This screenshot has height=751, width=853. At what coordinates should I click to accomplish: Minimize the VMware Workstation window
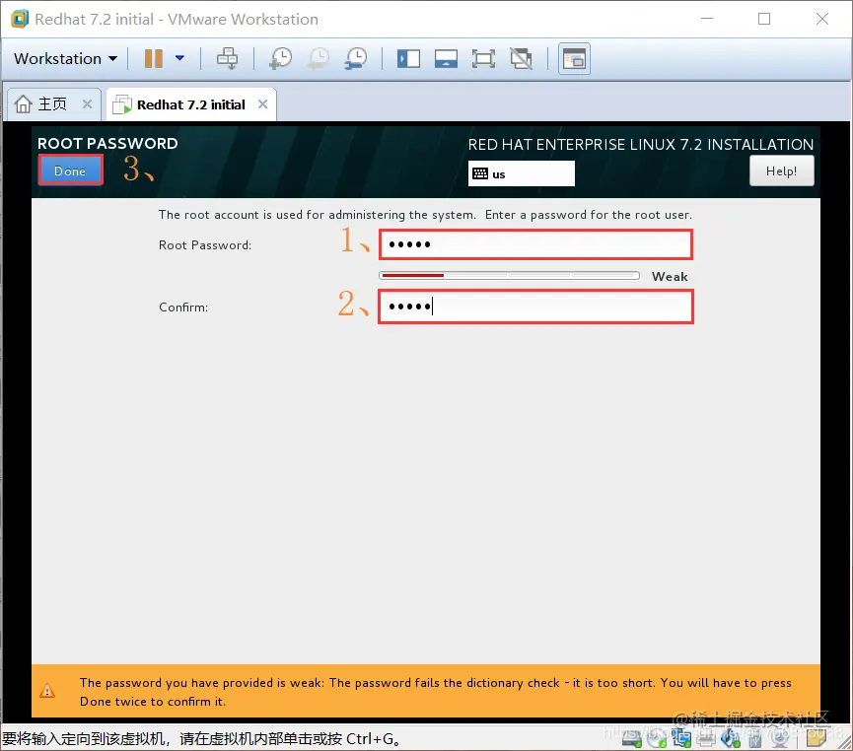707,19
